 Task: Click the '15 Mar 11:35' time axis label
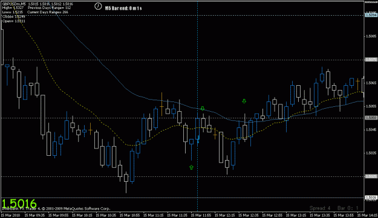[177, 215]
